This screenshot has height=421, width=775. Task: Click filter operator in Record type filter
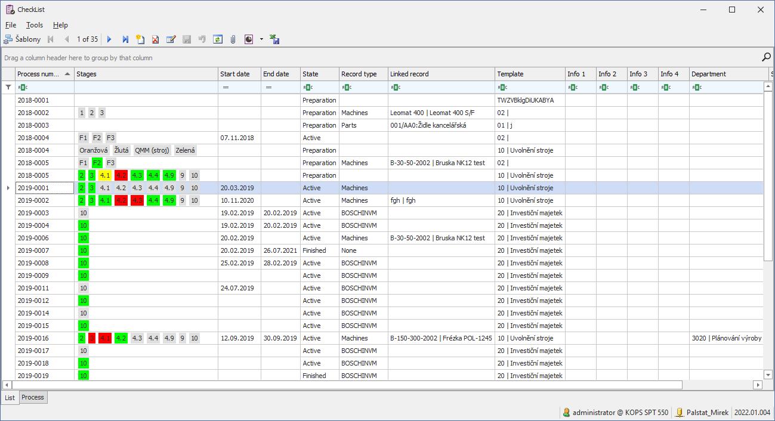pos(347,87)
